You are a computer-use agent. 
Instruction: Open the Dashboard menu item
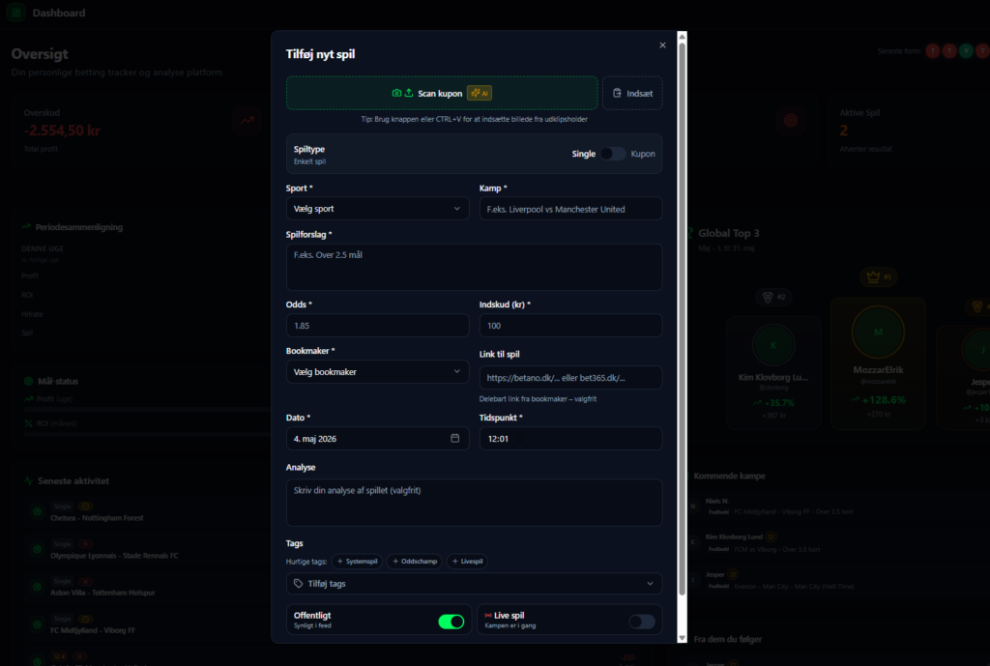[x=59, y=13]
